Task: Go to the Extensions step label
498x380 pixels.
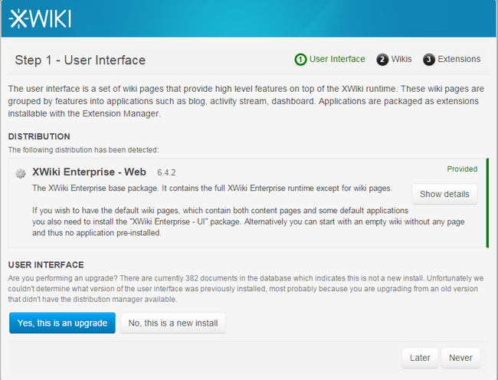Action: pos(459,59)
